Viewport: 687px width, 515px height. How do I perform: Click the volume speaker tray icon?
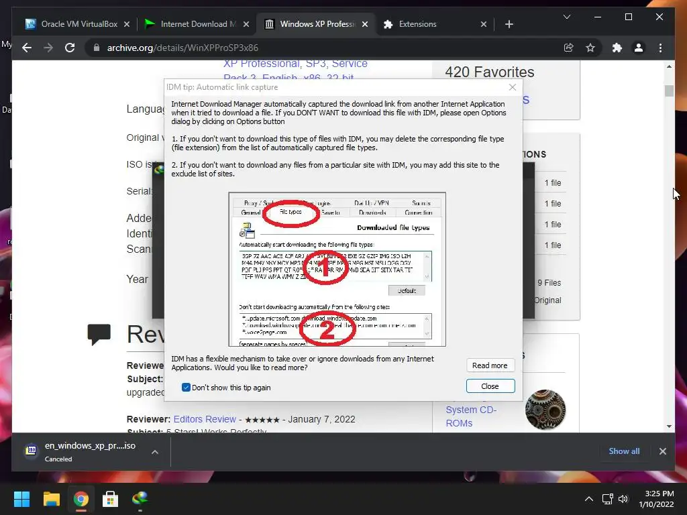623,499
